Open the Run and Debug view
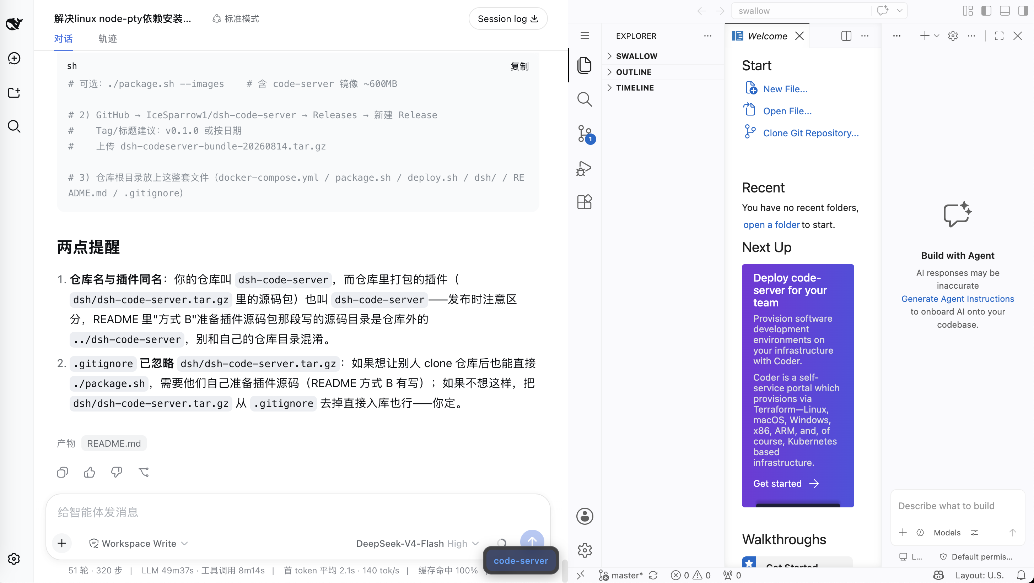The height and width of the screenshot is (583, 1034). (585, 168)
